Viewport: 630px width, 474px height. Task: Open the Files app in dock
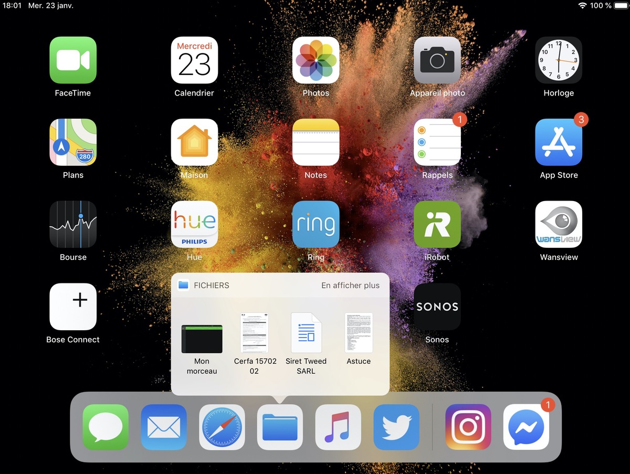[280, 427]
